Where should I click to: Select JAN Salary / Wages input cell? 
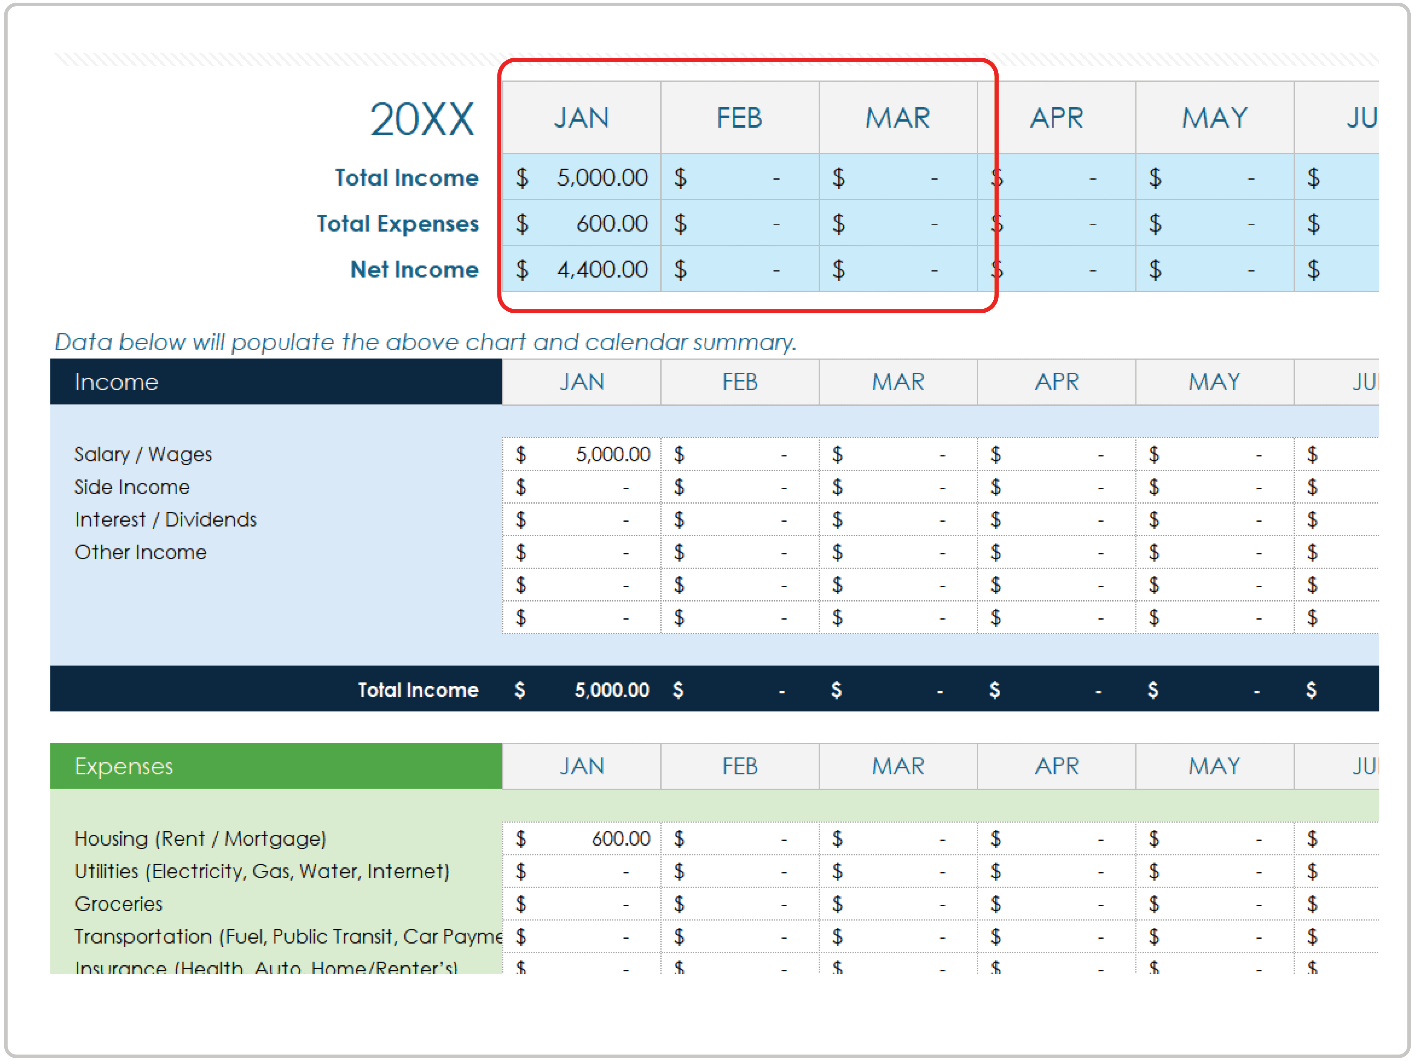click(581, 454)
